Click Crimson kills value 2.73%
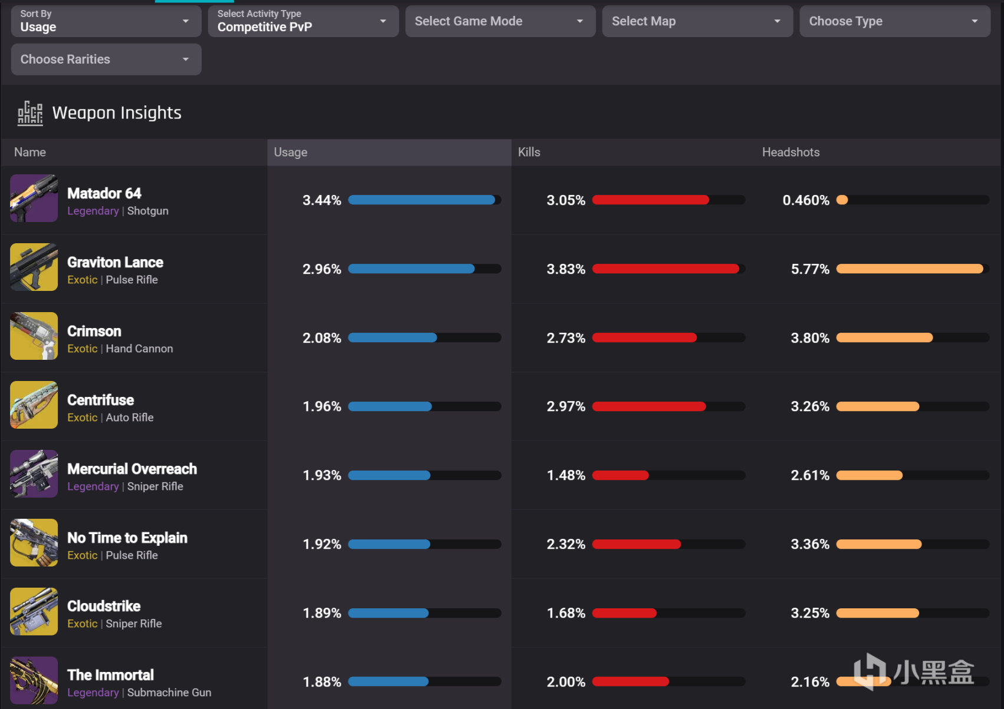Screen dimensions: 1004x709 tap(566, 338)
